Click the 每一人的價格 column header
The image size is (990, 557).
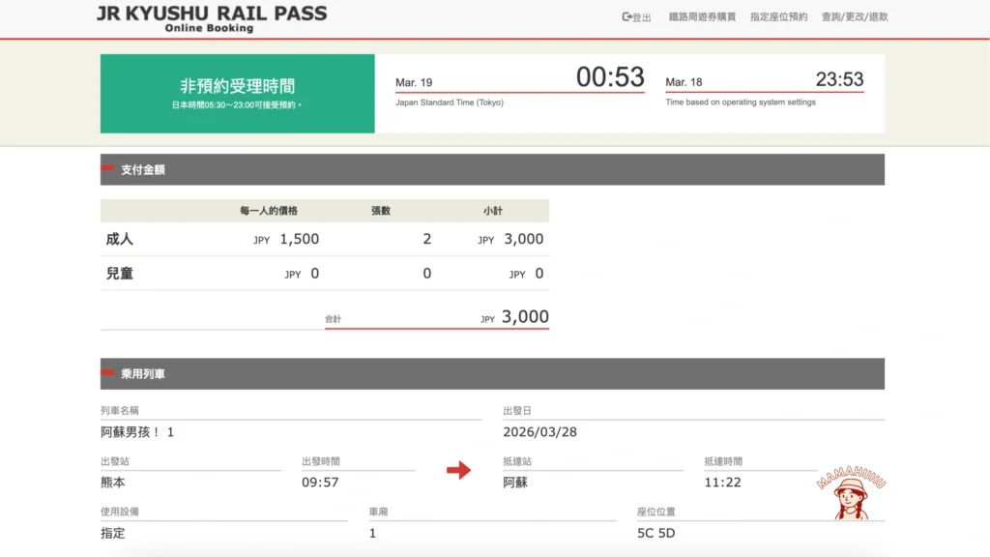click(x=269, y=211)
